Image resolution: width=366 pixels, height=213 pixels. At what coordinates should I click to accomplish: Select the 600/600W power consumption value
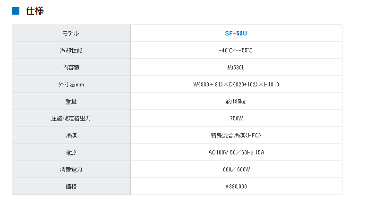(x=236, y=170)
